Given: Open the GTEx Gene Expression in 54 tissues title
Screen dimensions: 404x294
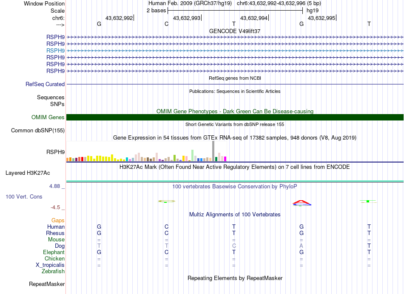Looking at the screenshot, I should (x=235, y=138).
